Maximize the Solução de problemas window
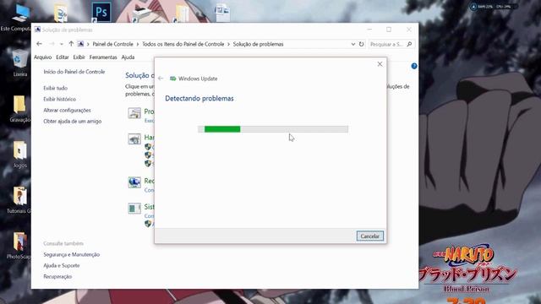The height and width of the screenshot is (304, 541). 389,30
